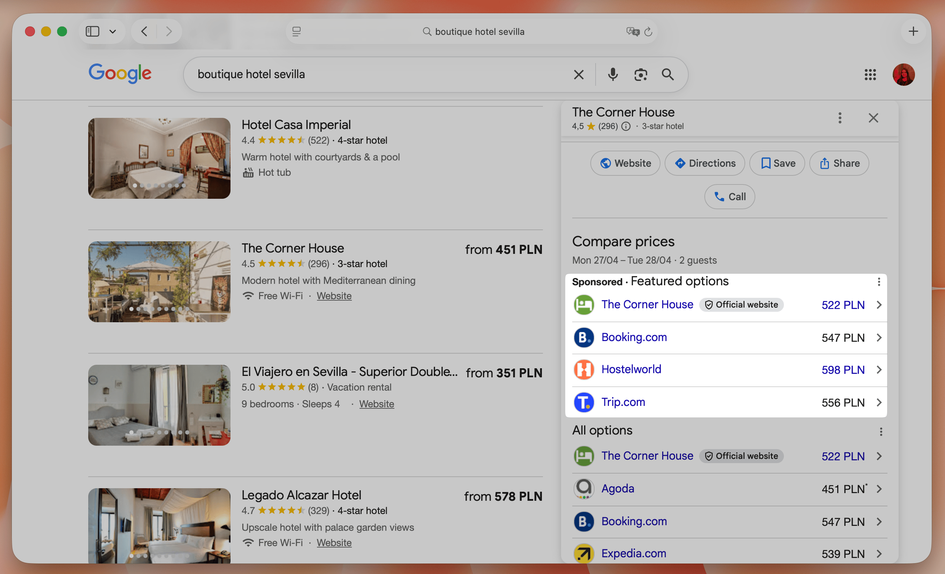Click the Booking.com logo under Featured options
The height and width of the screenshot is (574, 945).
(584, 338)
